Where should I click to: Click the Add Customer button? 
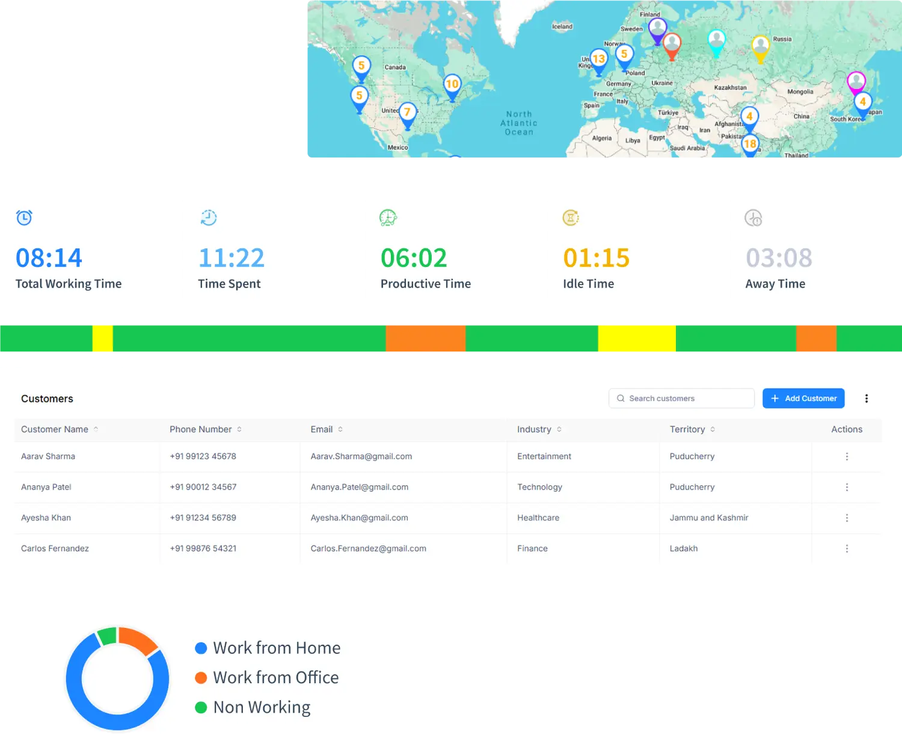tap(803, 398)
